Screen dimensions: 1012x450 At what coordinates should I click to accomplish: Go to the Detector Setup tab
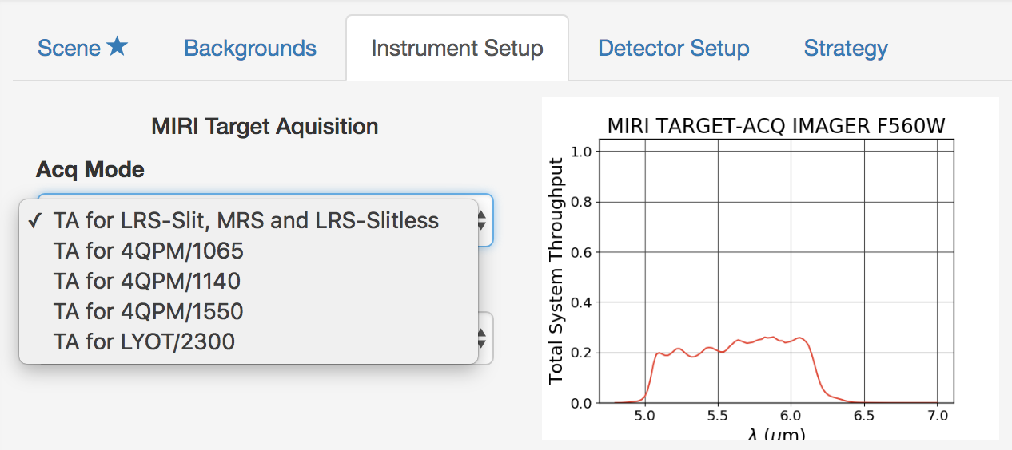tap(673, 48)
